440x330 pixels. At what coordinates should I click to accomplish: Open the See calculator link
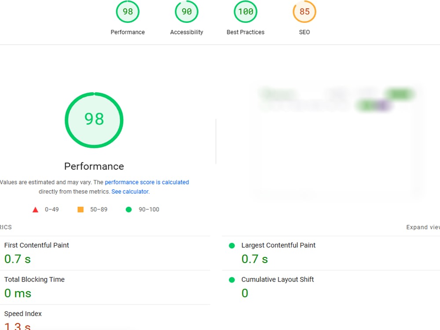130,191
